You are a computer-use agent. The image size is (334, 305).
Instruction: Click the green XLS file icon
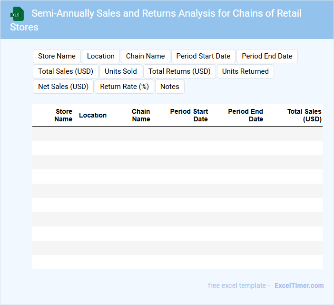click(17, 14)
